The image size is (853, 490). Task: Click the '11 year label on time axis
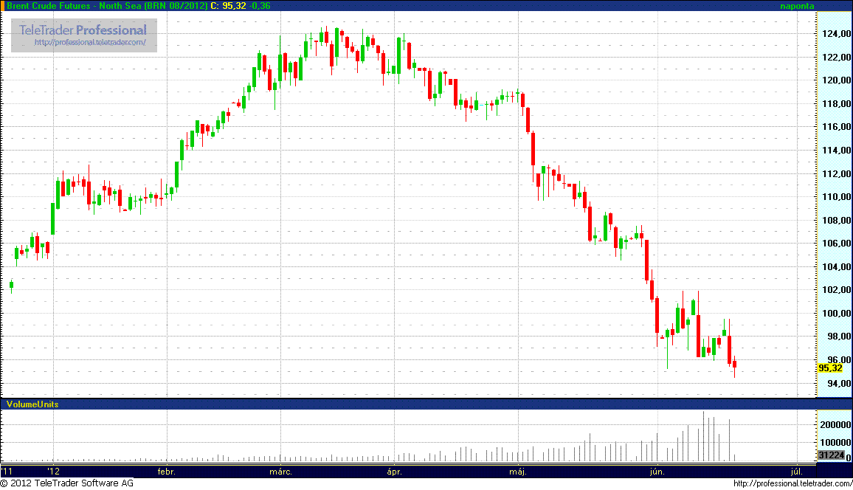pos(7,472)
